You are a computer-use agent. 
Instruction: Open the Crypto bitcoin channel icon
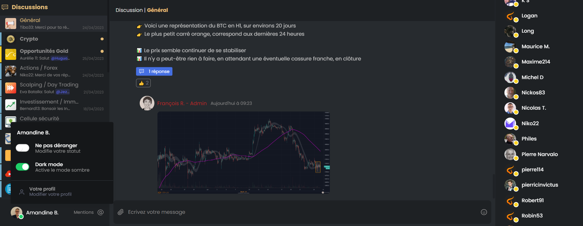click(x=11, y=39)
